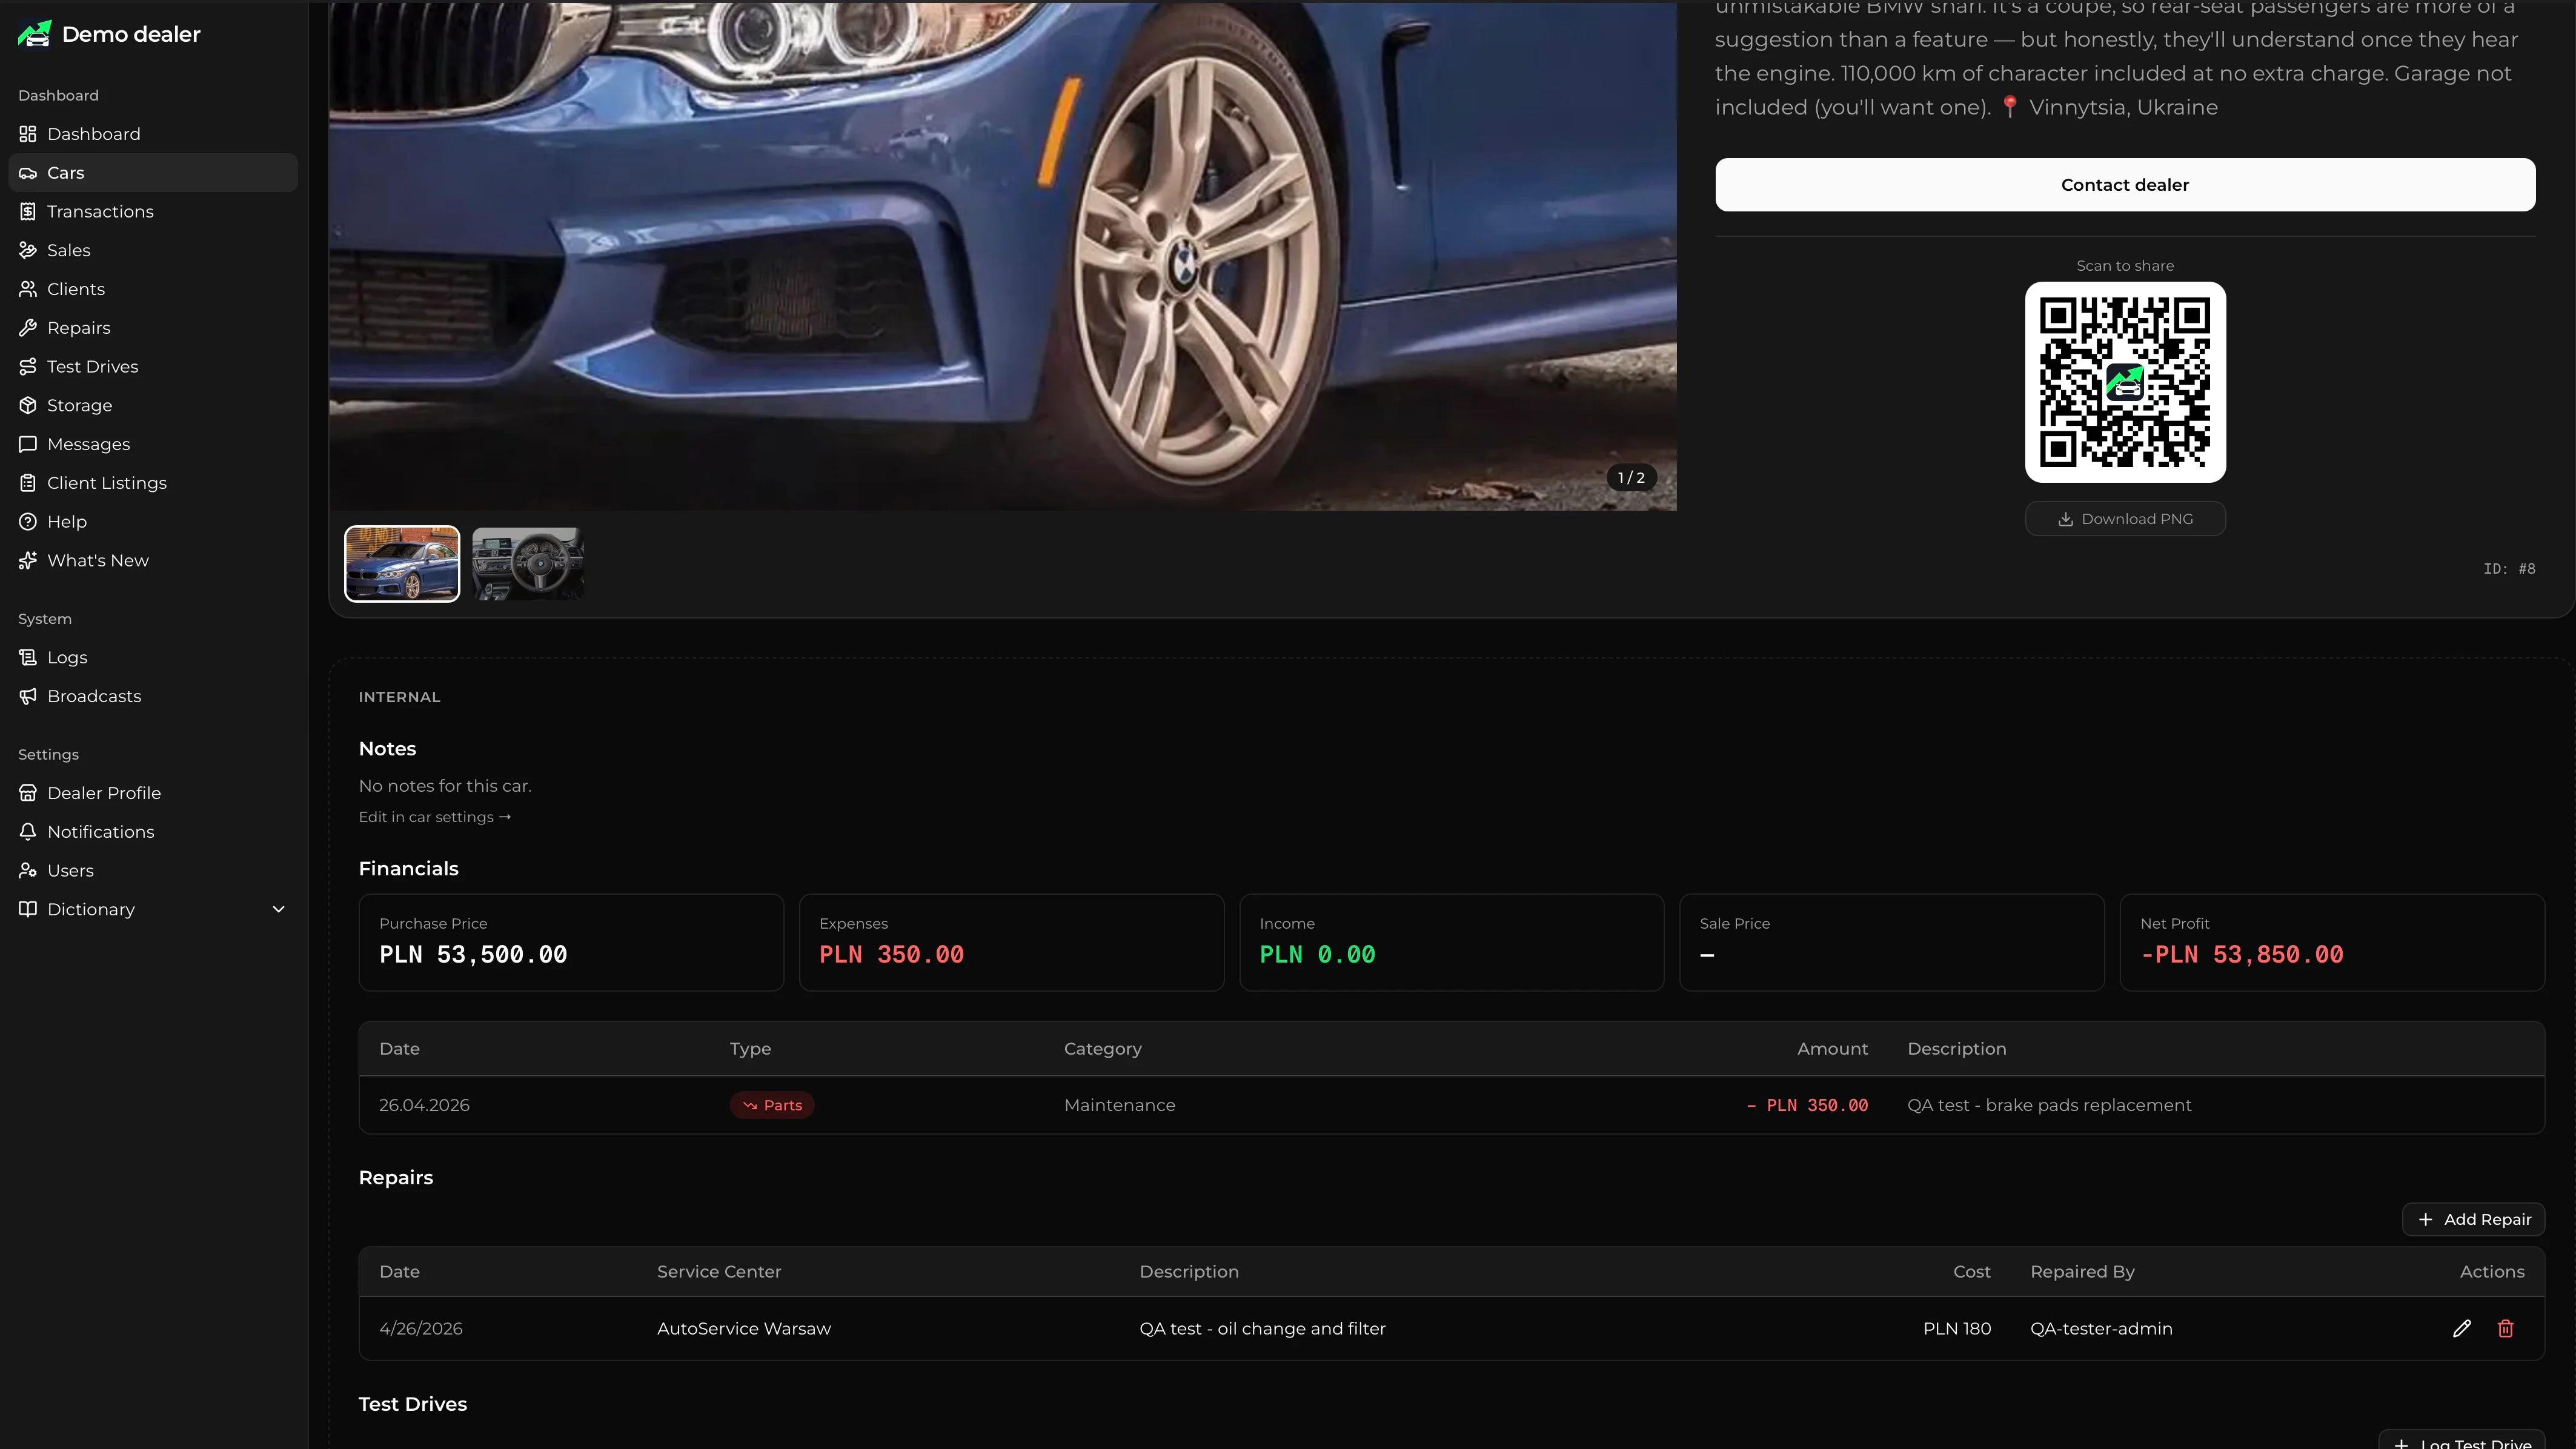Click the QA-tester-admin repaired by cell

click(2101, 1329)
